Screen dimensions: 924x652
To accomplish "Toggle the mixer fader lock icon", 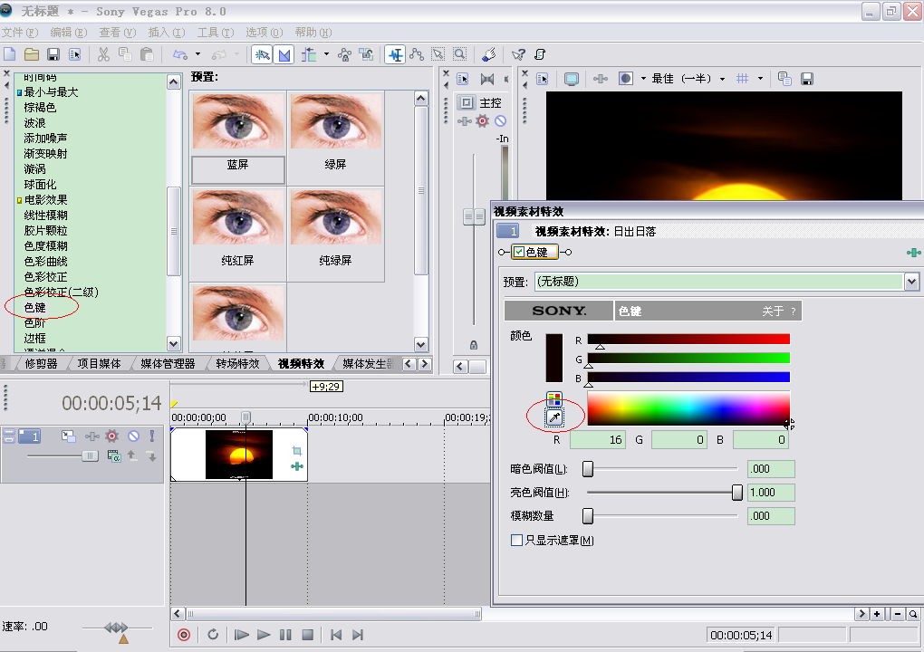I will click(x=474, y=344).
